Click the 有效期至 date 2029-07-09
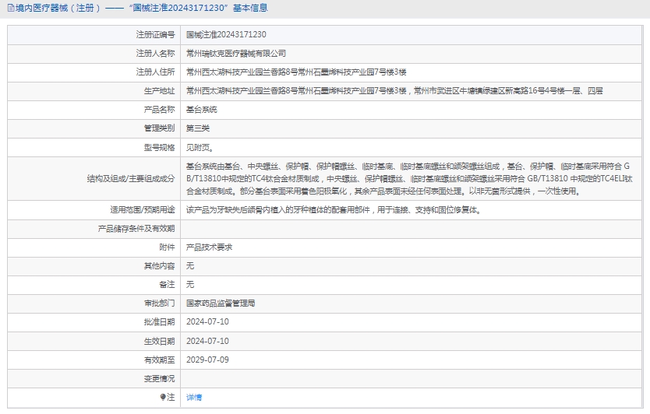Image resolution: width=650 pixels, height=414 pixels. pyautogui.click(x=207, y=360)
